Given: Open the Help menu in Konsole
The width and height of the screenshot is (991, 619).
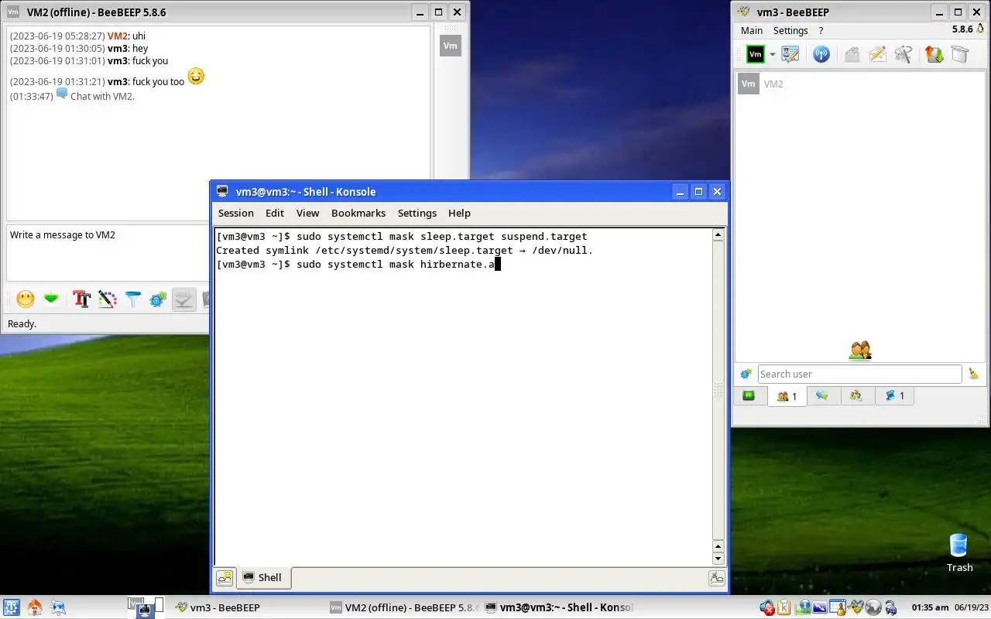Looking at the screenshot, I should point(459,213).
